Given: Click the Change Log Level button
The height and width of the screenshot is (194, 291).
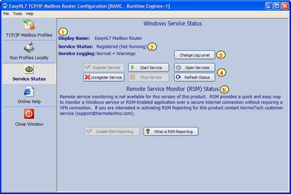Looking at the screenshot, I should point(195,55).
